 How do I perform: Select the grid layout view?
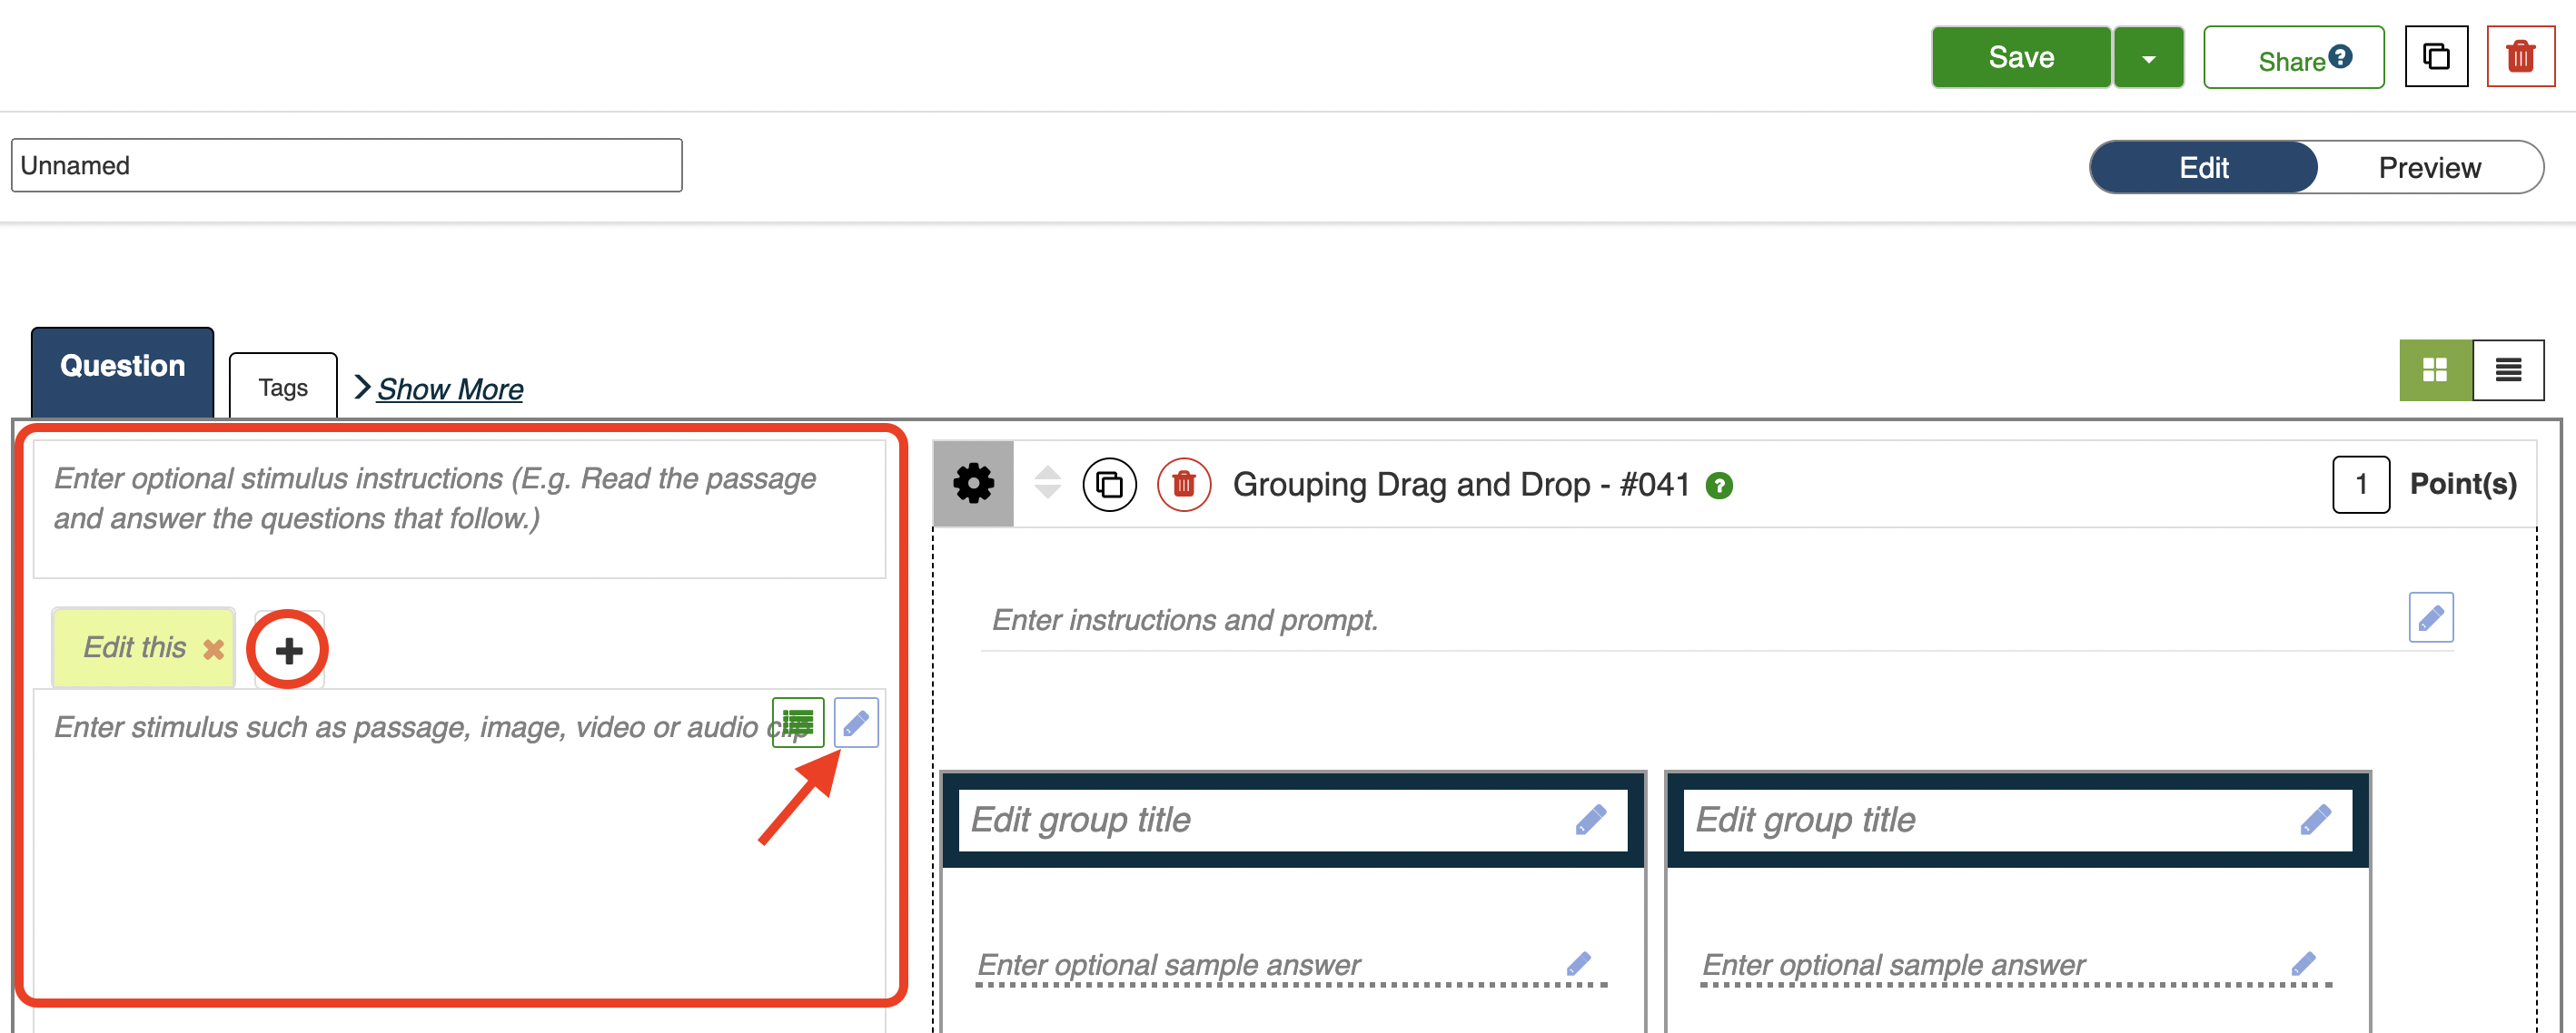coord(2434,370)
